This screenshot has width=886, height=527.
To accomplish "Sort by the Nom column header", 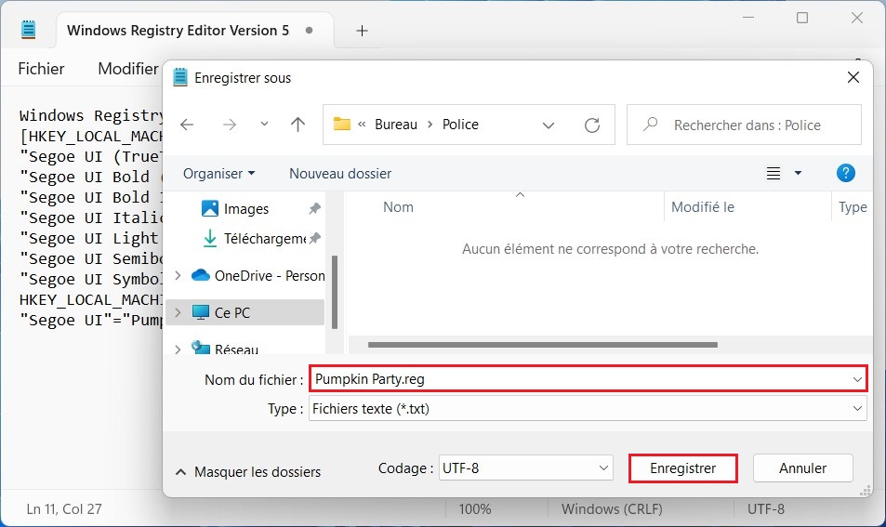I will (398, 207).
